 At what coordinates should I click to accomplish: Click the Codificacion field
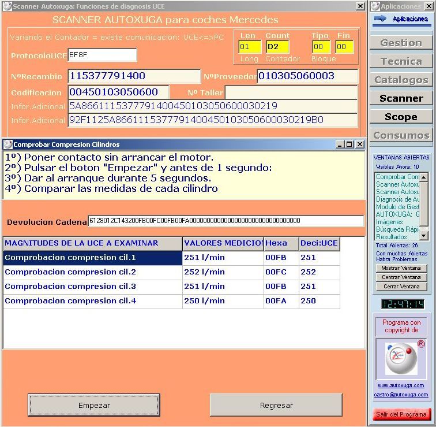point(118,92)
